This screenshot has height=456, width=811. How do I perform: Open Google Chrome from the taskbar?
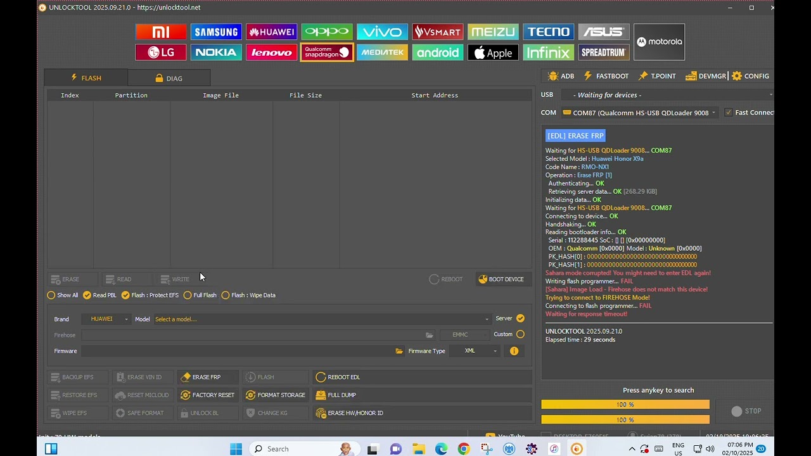tap(464, 449)
